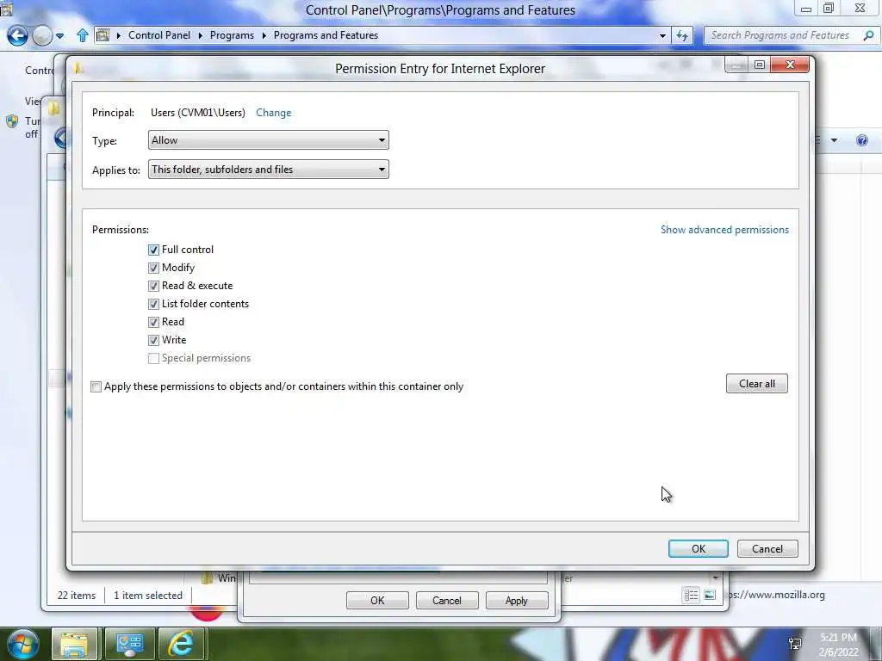Select Programs and Features breadcrumb
The height and width of the screenshot is (661, 882).
pos(326,35)
